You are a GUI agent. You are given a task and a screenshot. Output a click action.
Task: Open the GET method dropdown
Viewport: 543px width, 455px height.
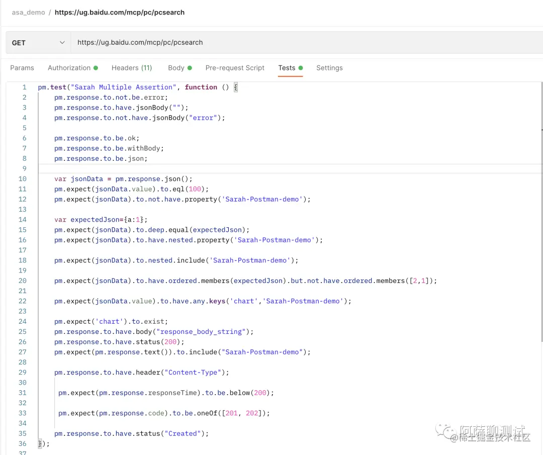[x=38, y=43]
